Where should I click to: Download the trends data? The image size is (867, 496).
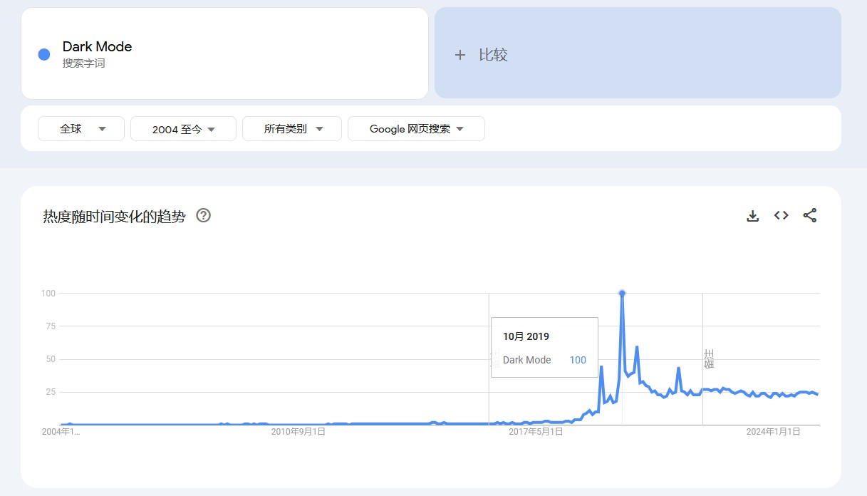coord(753,215)
